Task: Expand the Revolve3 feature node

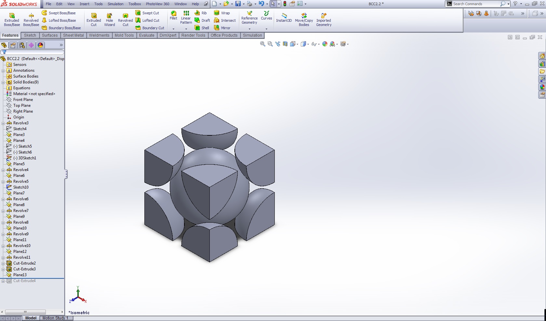Action: coord(3,123)
